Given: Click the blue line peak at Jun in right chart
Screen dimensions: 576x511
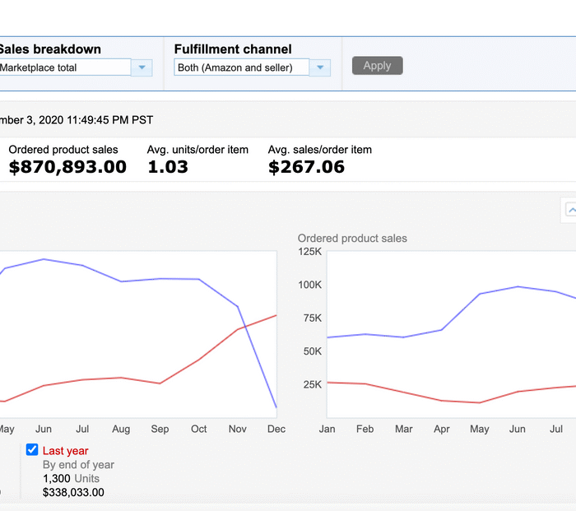Looking at the screenshot, I should pos(518,286).
